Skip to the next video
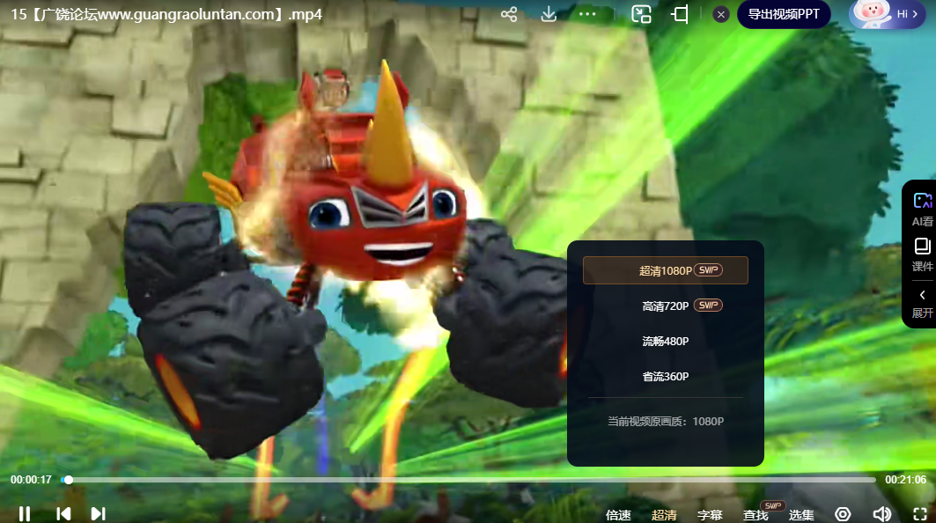 coord(99,513)
